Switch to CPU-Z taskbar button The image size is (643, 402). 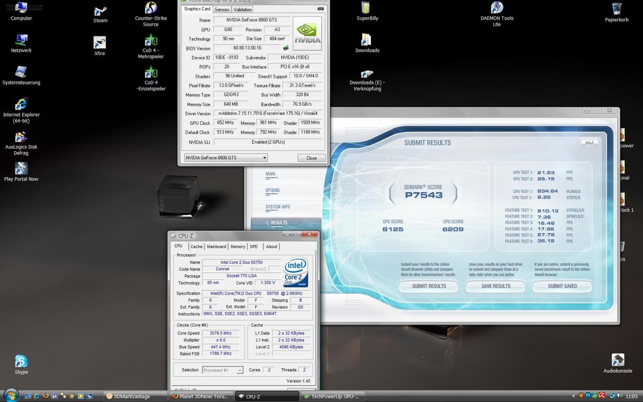point(266,396)
